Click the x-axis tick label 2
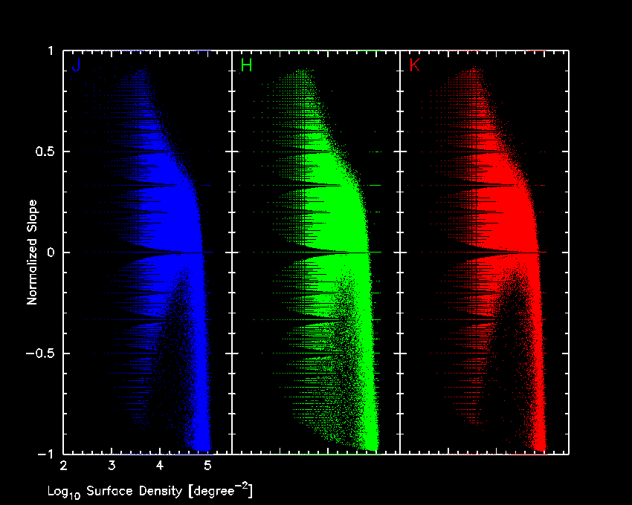This screenshot has height=505, width=632. coord(63,466)
